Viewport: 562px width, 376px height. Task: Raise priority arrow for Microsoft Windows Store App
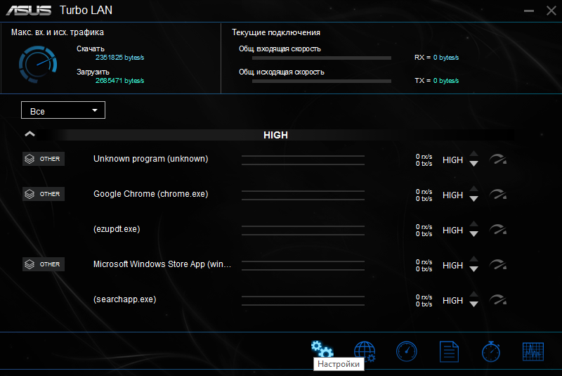click(473, 259)
